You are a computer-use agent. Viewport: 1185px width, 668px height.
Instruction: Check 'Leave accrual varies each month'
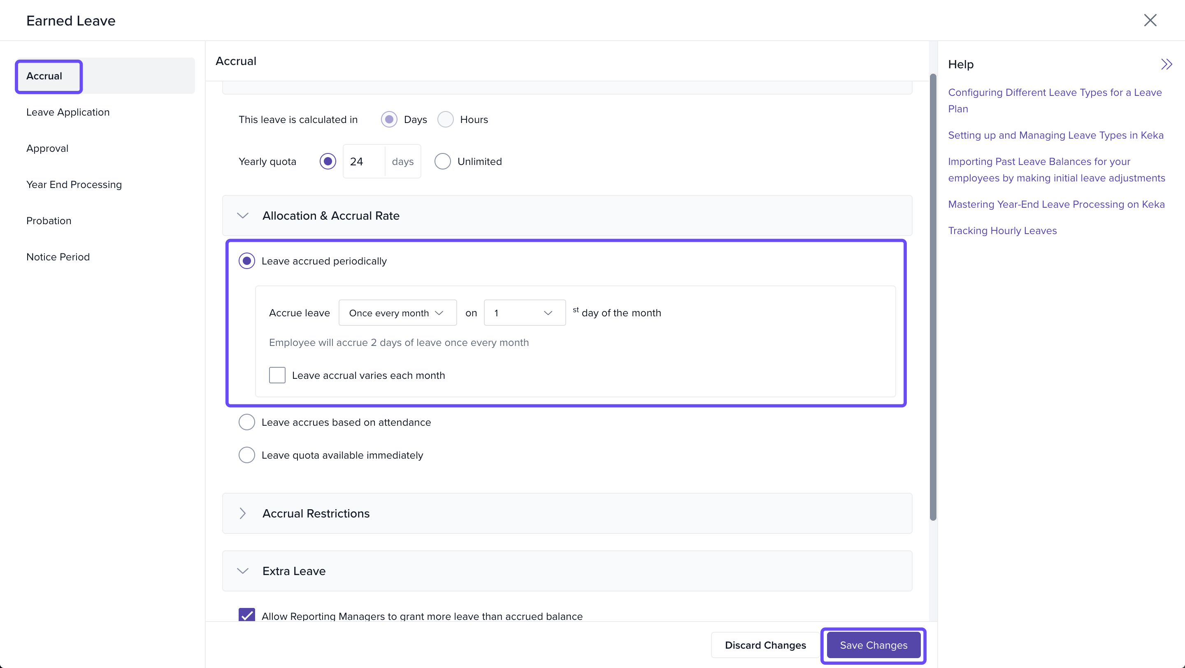coord(277,375)
